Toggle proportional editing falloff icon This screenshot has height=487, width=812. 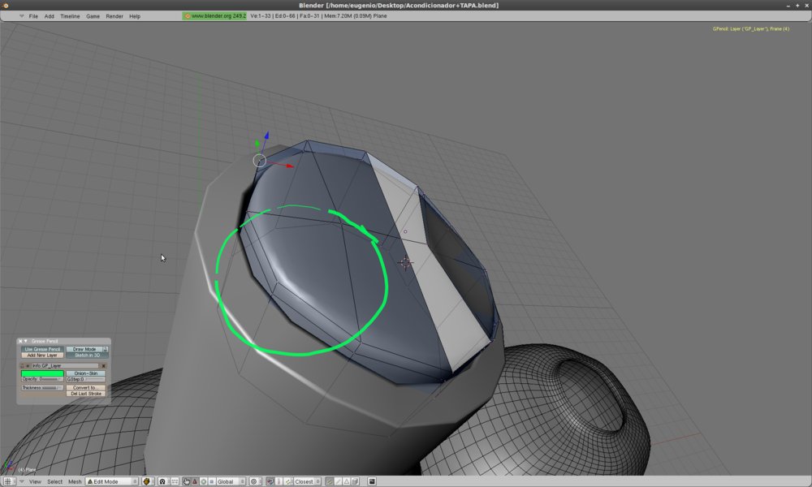[x=255, y=481]
